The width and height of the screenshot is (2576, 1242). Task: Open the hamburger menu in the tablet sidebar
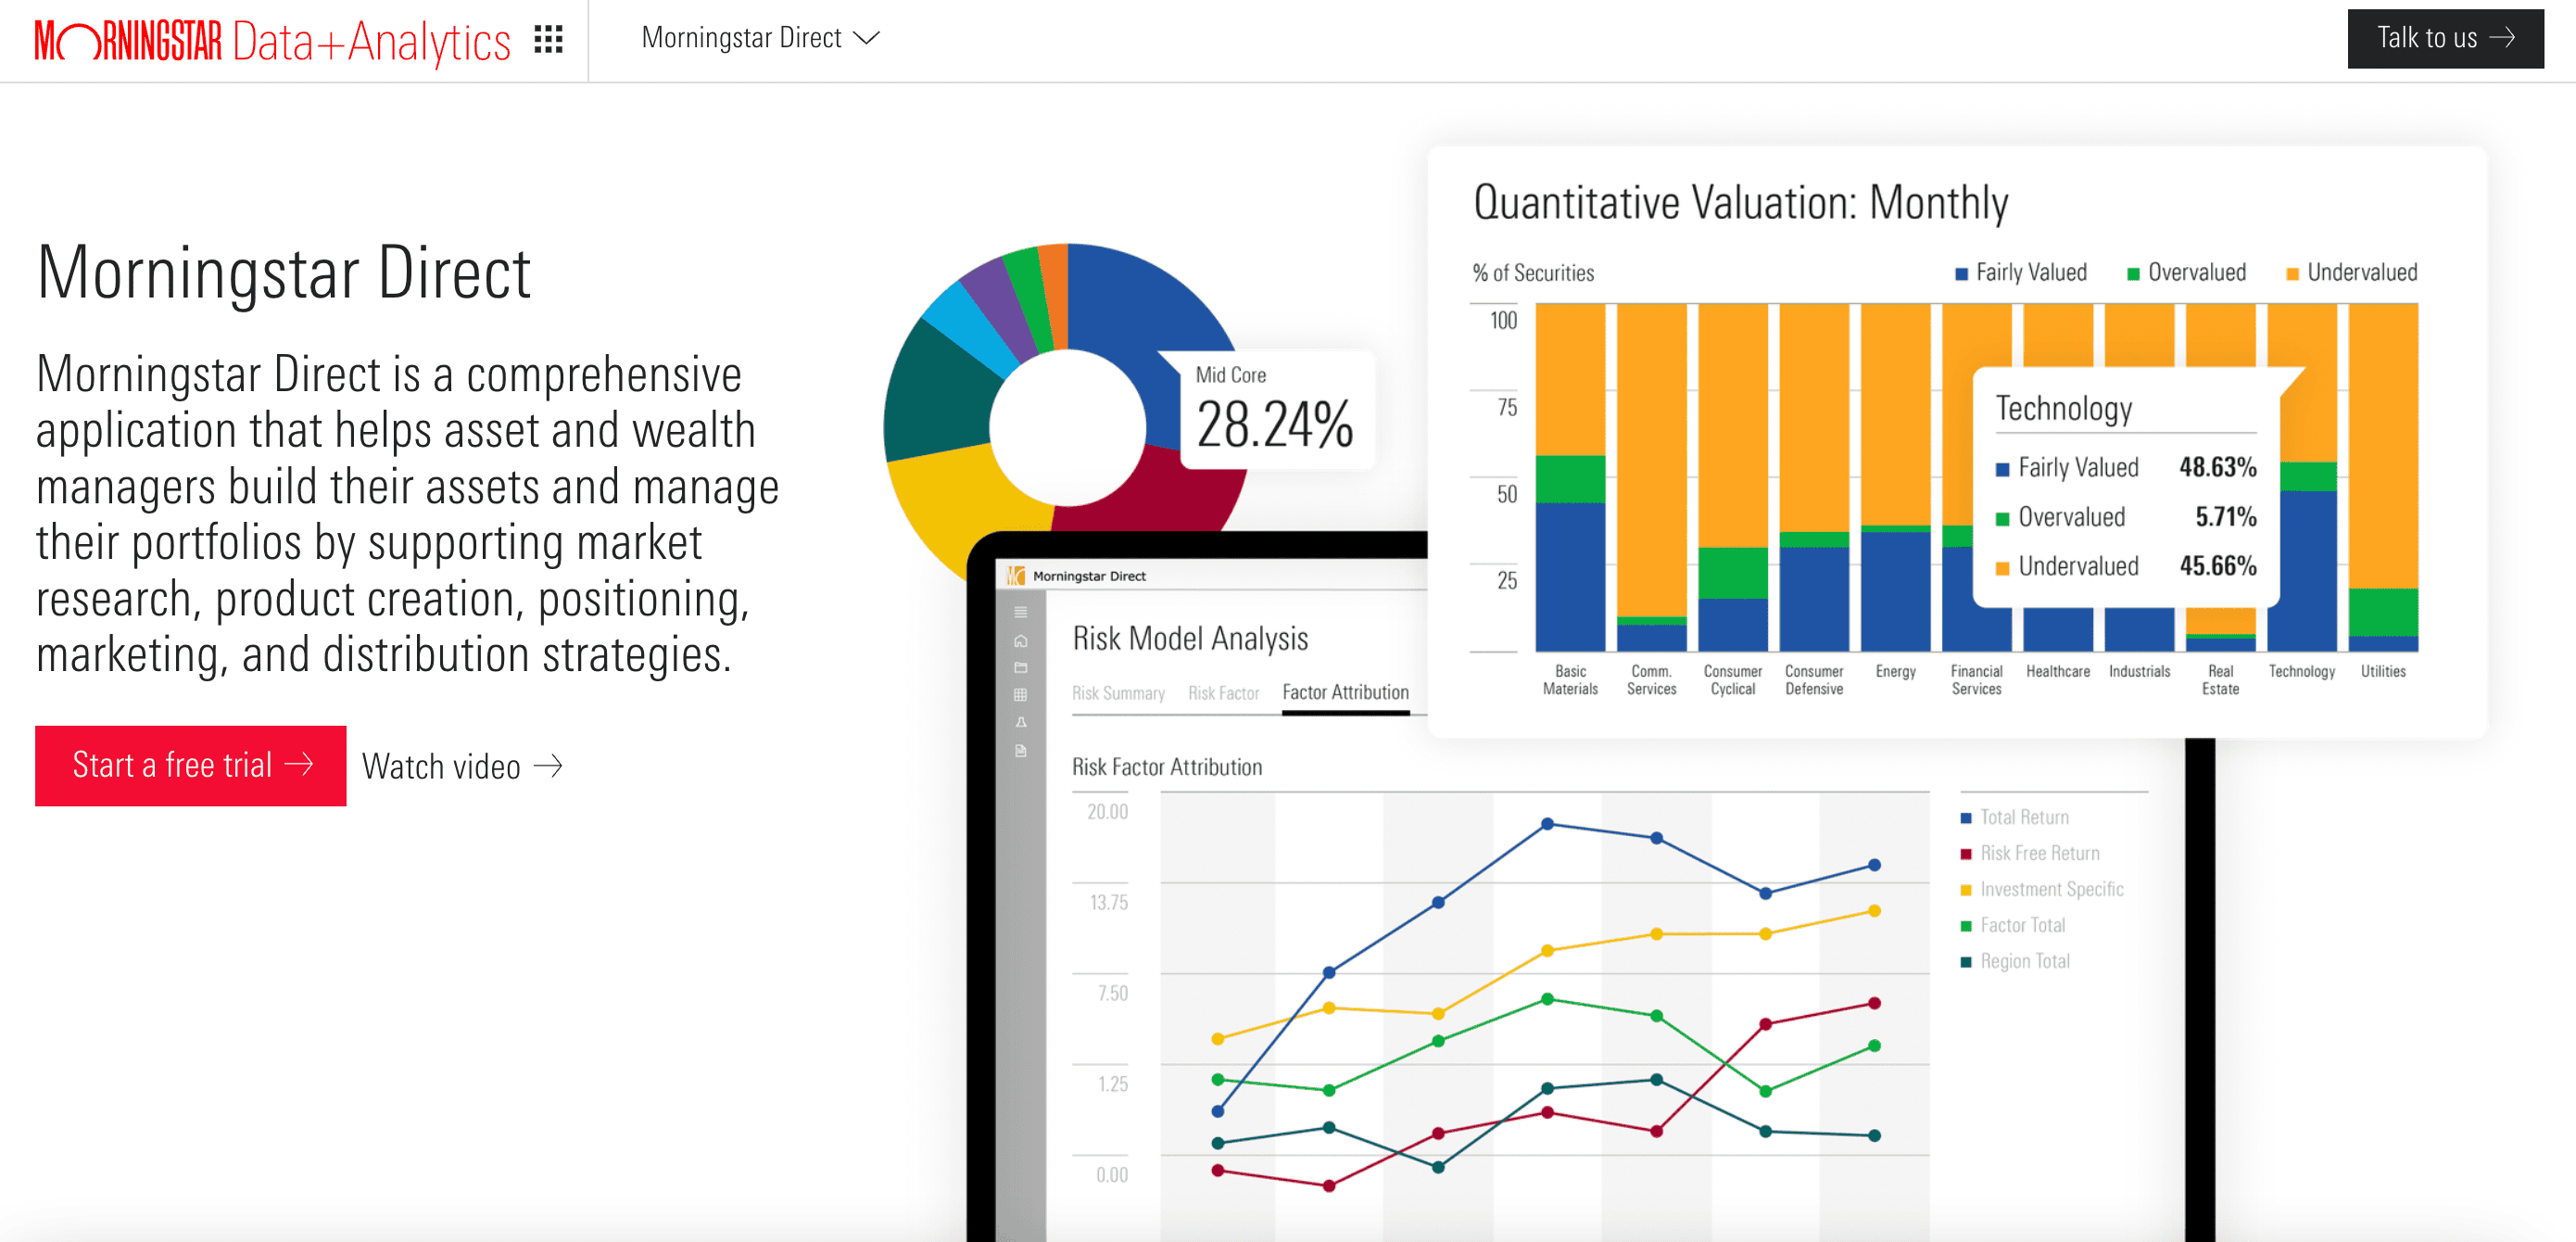coord(1020,612)
